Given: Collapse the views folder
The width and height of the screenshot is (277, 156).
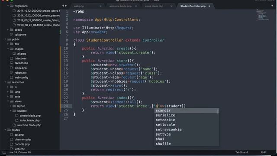Looking at the screenshot, I should 8,101.
